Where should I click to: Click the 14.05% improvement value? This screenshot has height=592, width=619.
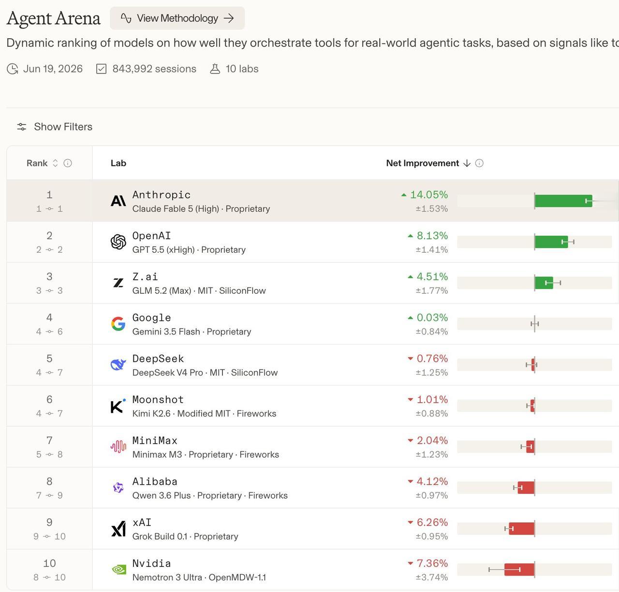click(x=429, y=195)
